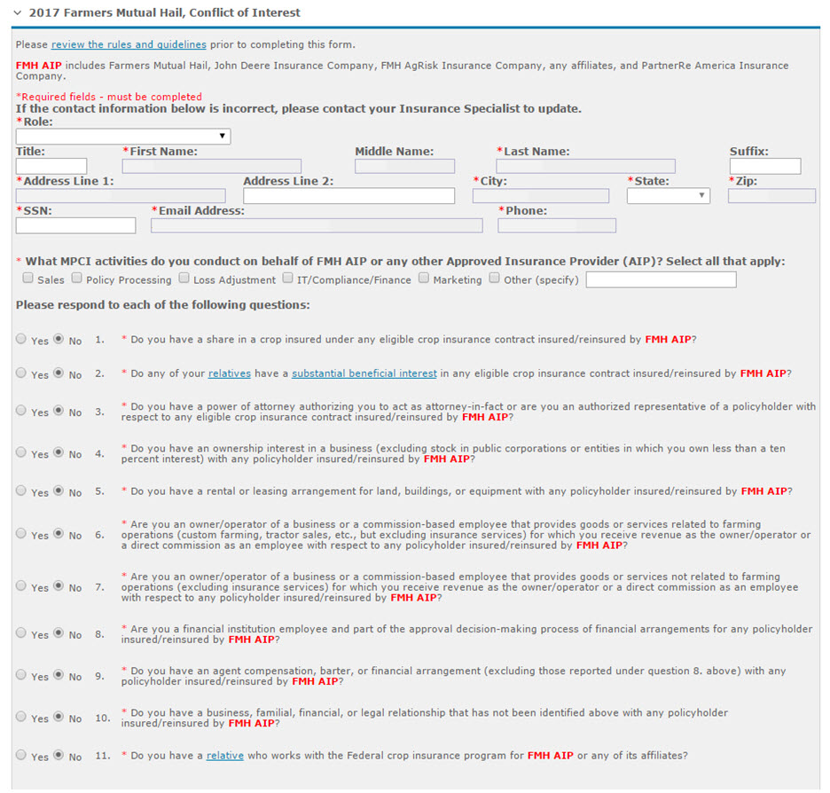Collapse the Conflict of Interest section chevron
The height and width of the screenshot is (793, 830).
pyautogui.click(x=18, y=13)
